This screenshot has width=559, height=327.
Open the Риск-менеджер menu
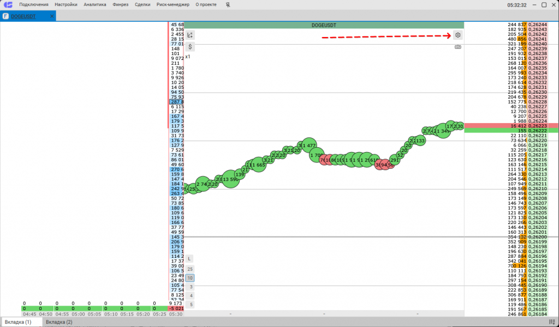click(x=173, y=5)
